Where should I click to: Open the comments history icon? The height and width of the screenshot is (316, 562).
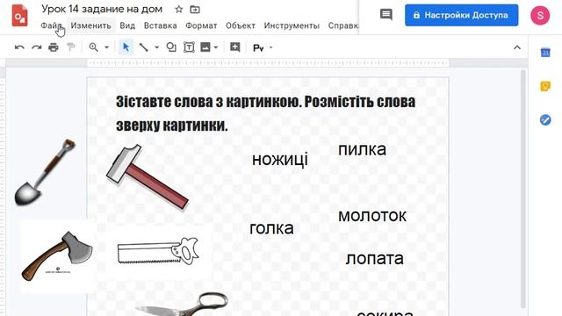pos(385,15)
